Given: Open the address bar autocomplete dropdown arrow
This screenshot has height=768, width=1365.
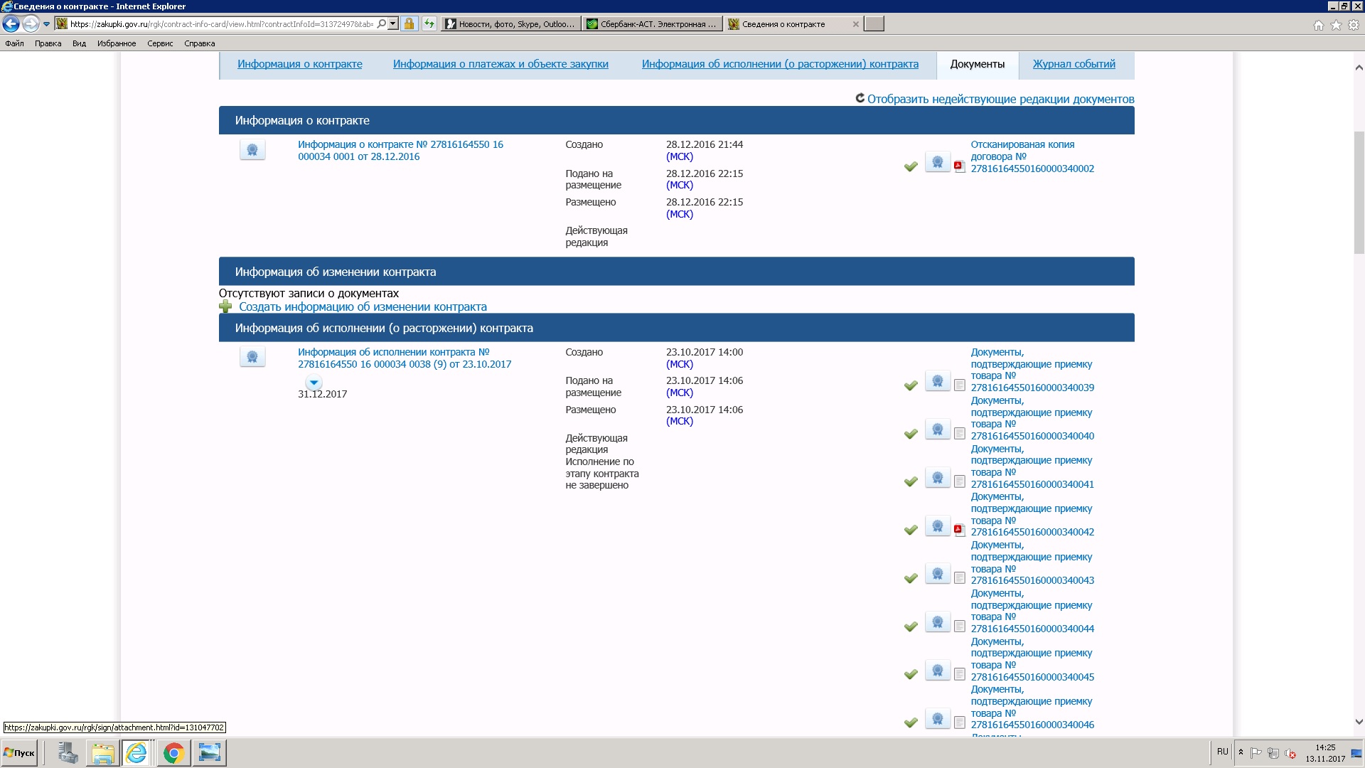Looking at the screenshot, I should pos(392,24).
